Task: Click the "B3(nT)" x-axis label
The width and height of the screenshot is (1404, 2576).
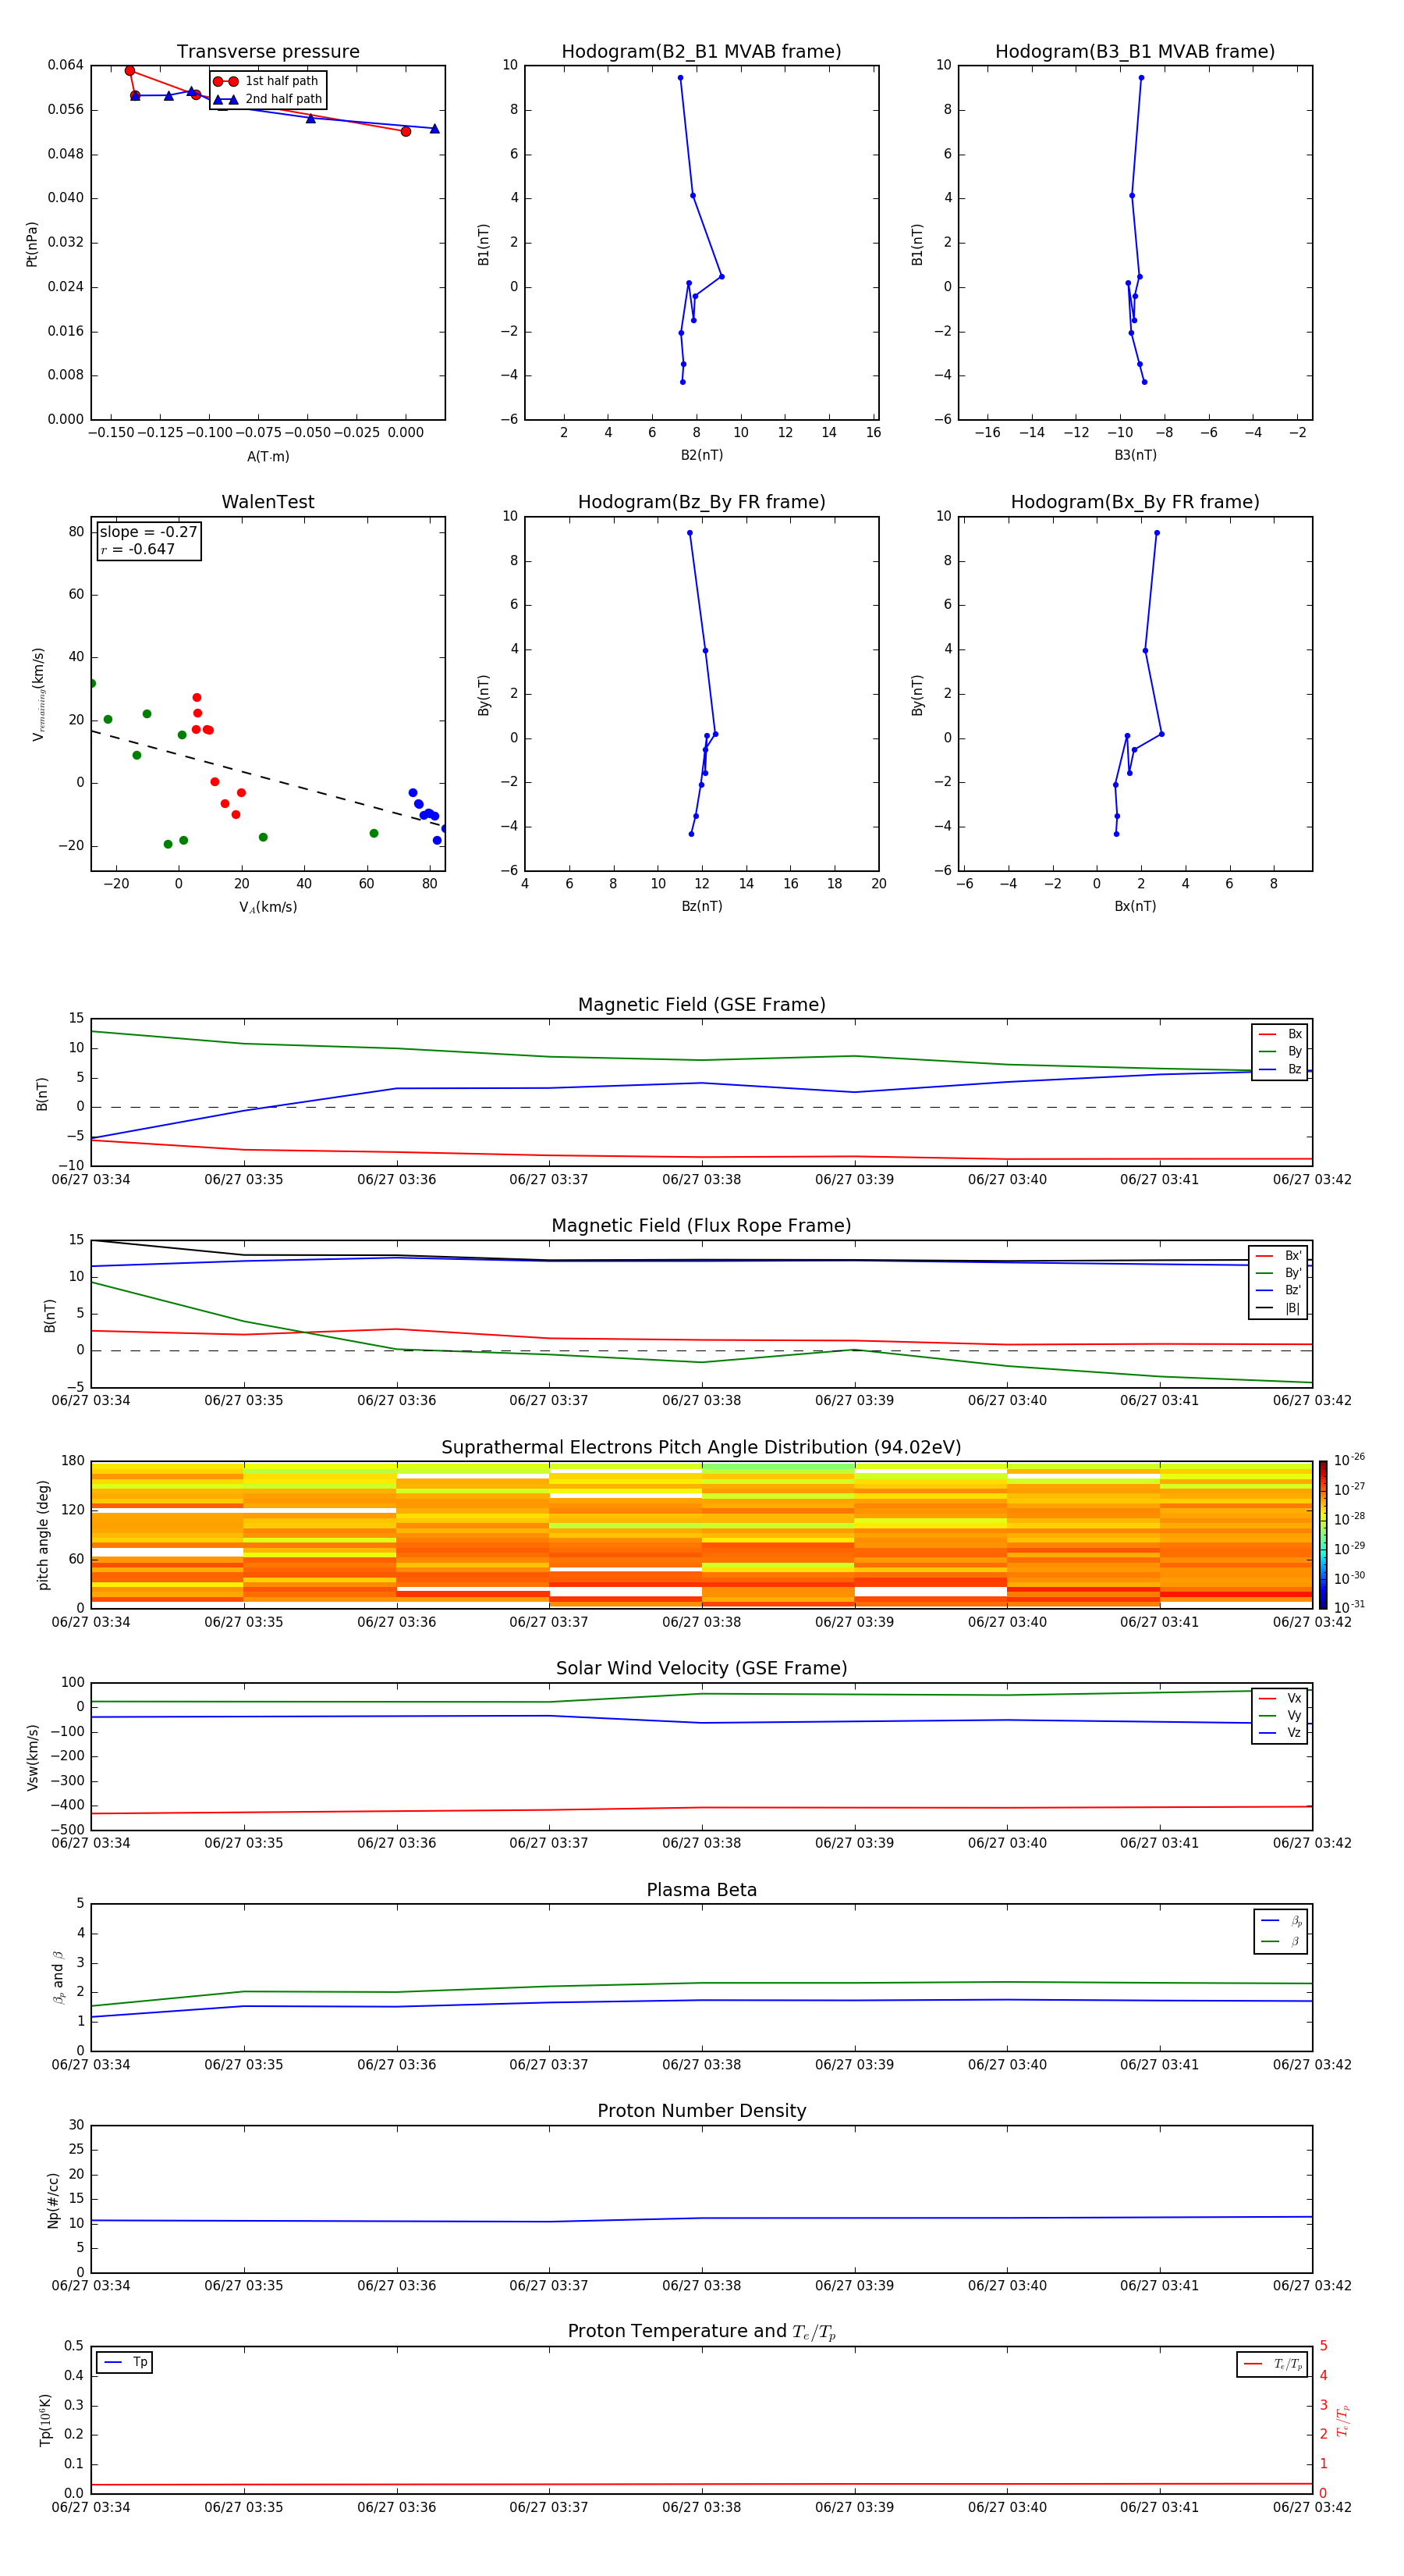Action: (x=1135, y=455)
